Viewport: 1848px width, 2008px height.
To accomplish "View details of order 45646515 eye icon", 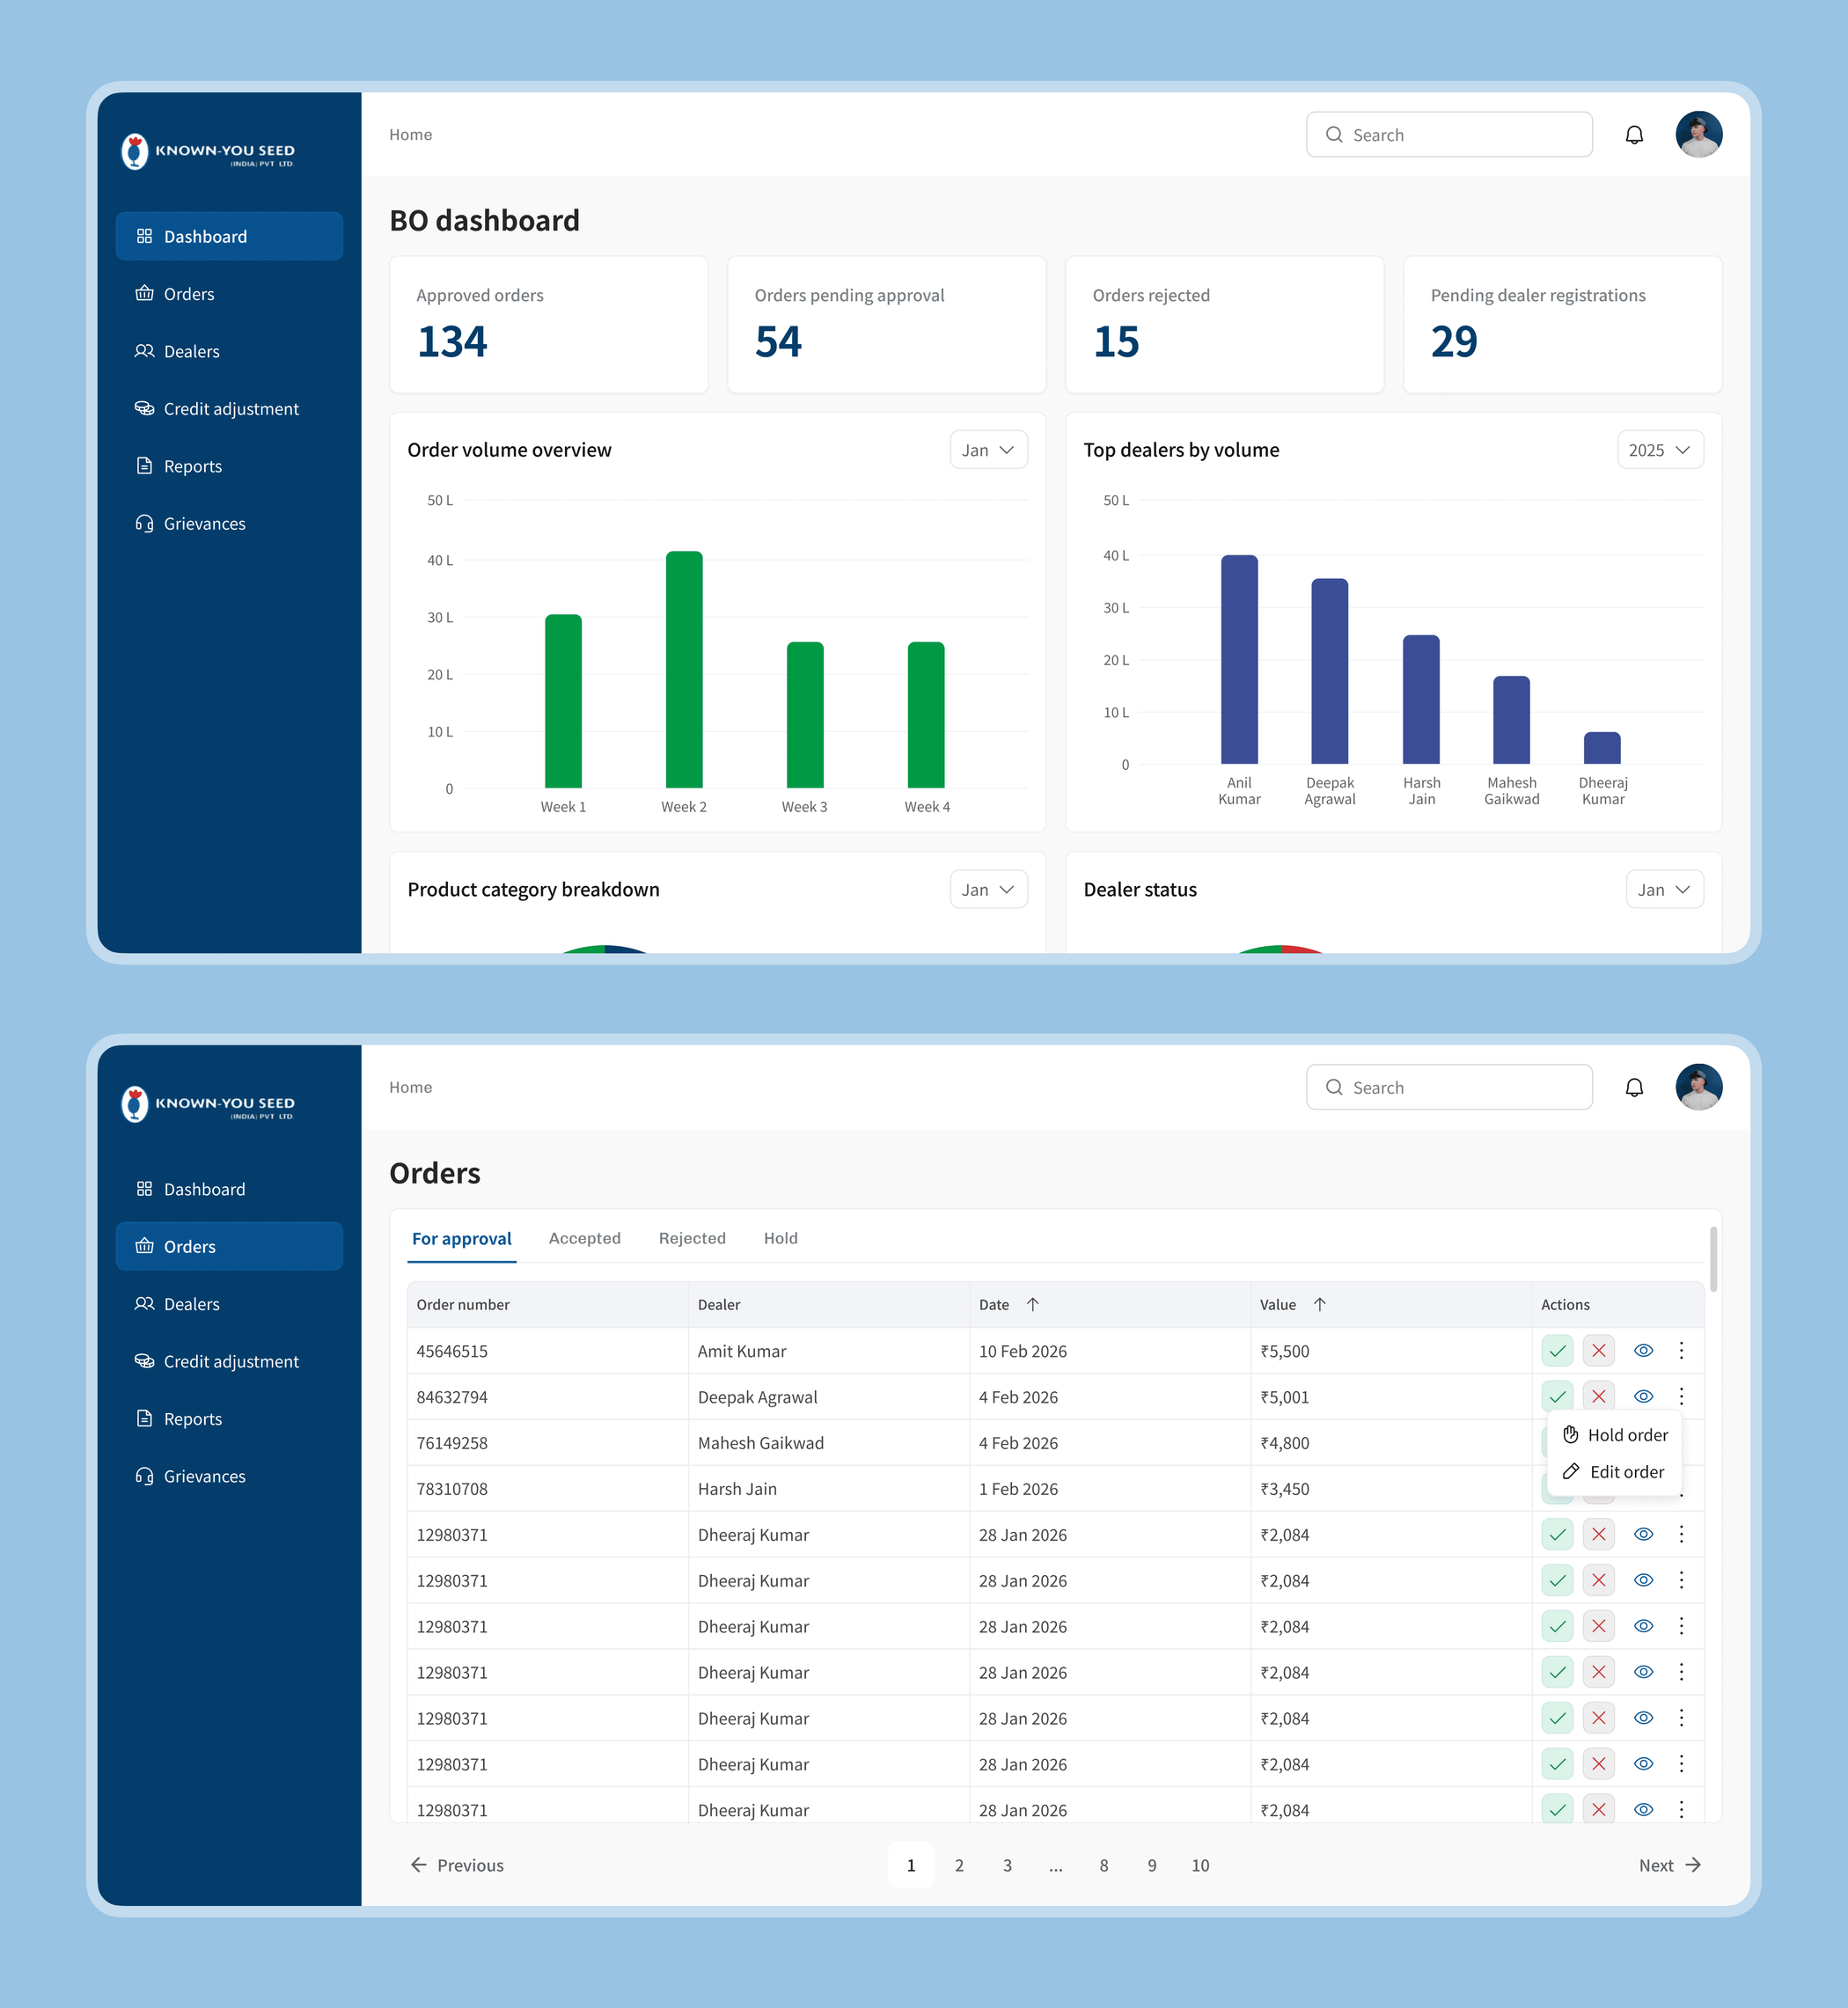I will 1643,1351.
